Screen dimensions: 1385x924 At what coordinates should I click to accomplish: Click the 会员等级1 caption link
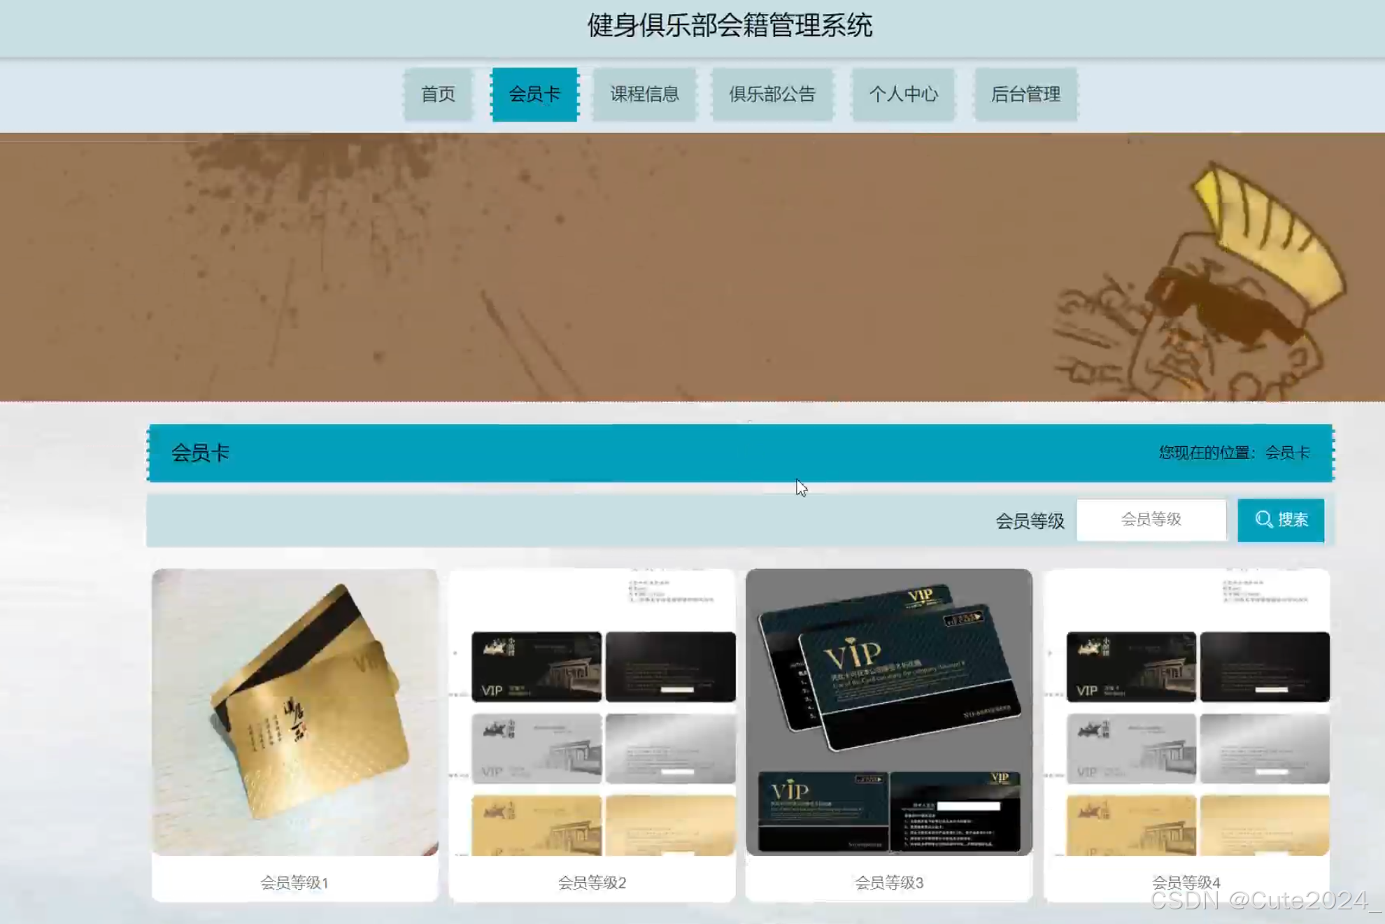coord(294,883)
